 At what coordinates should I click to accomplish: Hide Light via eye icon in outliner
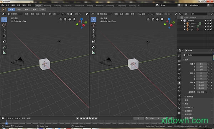(x=208, y=30)
